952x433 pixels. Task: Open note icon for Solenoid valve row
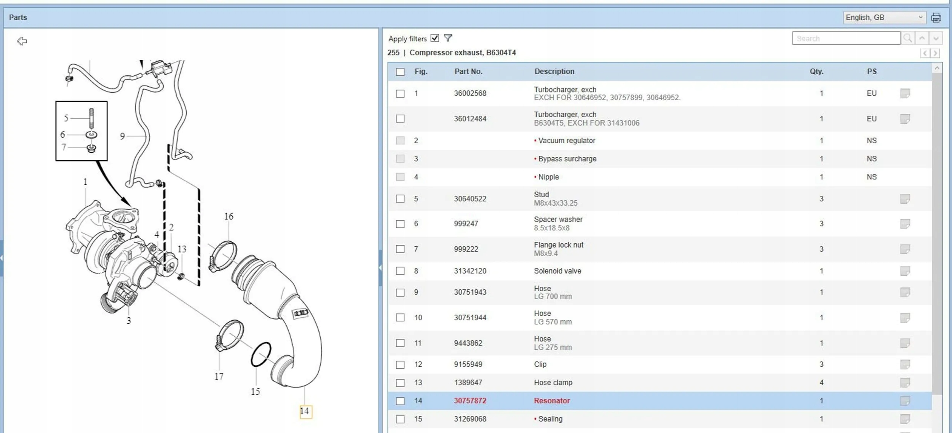(x=905, y=271)
